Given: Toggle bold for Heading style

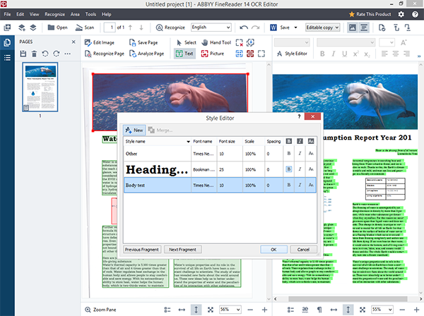Looking at the screenshot, I should (x=288, y=169).
